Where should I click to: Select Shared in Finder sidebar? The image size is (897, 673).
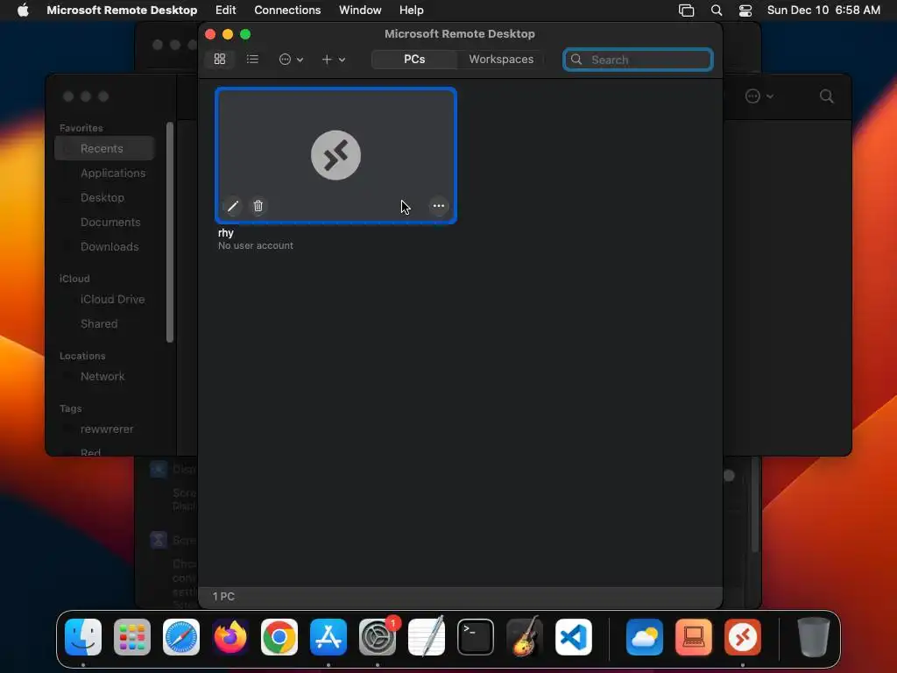pyautogui.click(x=99, y=324)
